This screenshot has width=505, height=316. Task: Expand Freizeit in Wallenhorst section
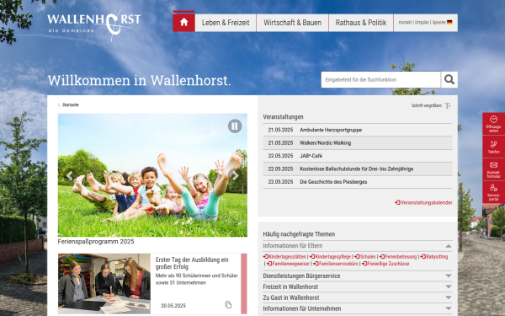coord(358,287)
